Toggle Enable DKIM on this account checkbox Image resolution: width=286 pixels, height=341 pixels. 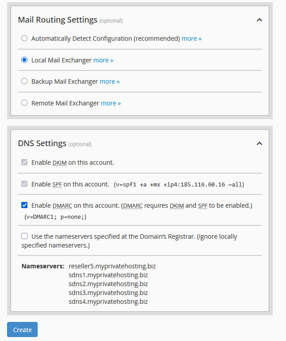click(x=24, y=163)
